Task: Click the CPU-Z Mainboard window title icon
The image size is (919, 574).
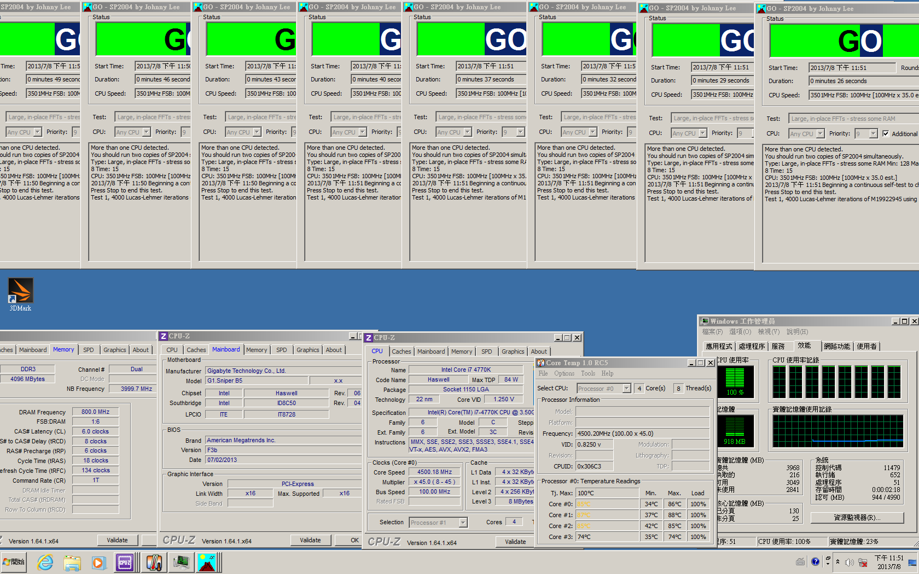Action: click(164, 336)
